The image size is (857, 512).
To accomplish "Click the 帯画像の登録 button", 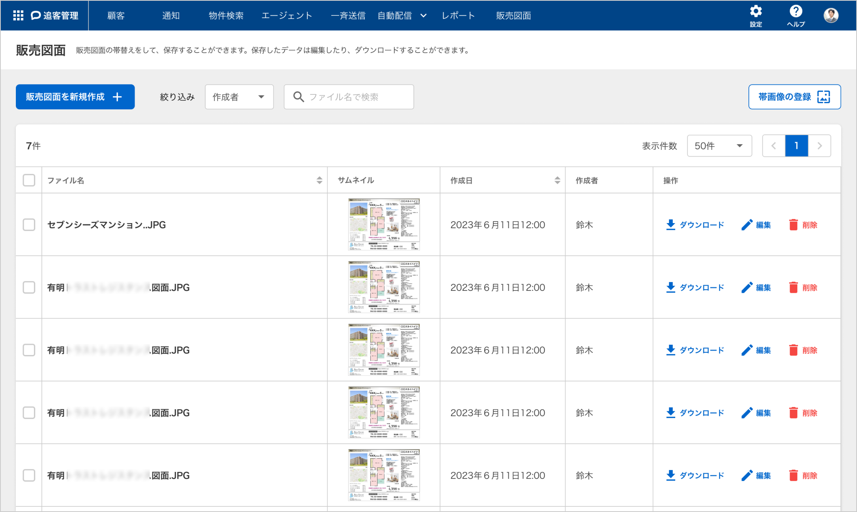I will 794,97.
